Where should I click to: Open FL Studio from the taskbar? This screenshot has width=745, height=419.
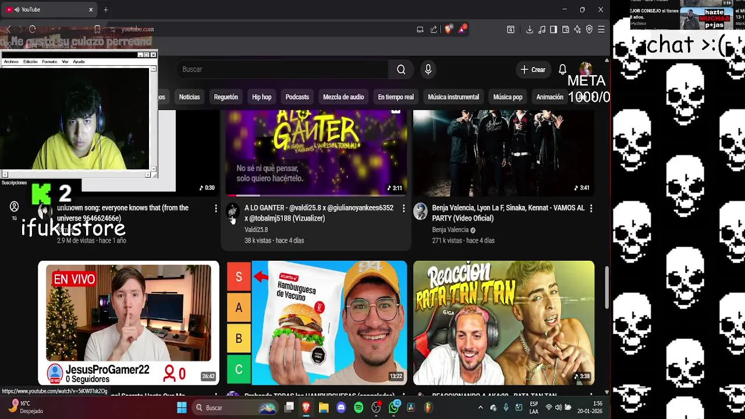pos(428,407)
